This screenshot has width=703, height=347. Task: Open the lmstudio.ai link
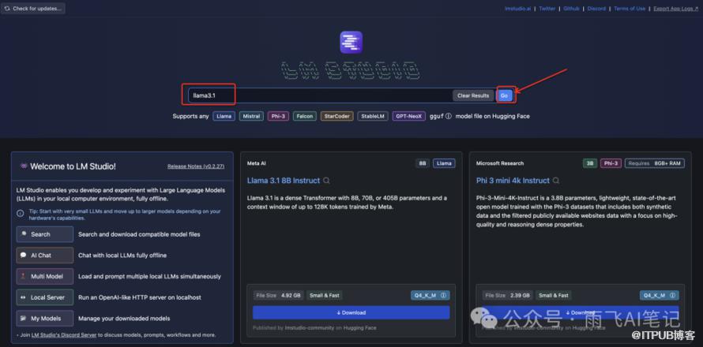(517, 9)
